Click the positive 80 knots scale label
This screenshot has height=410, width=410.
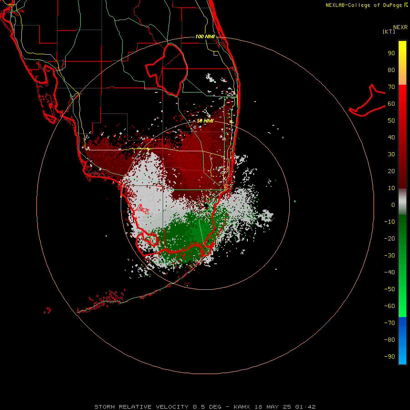tap(391, 70)
